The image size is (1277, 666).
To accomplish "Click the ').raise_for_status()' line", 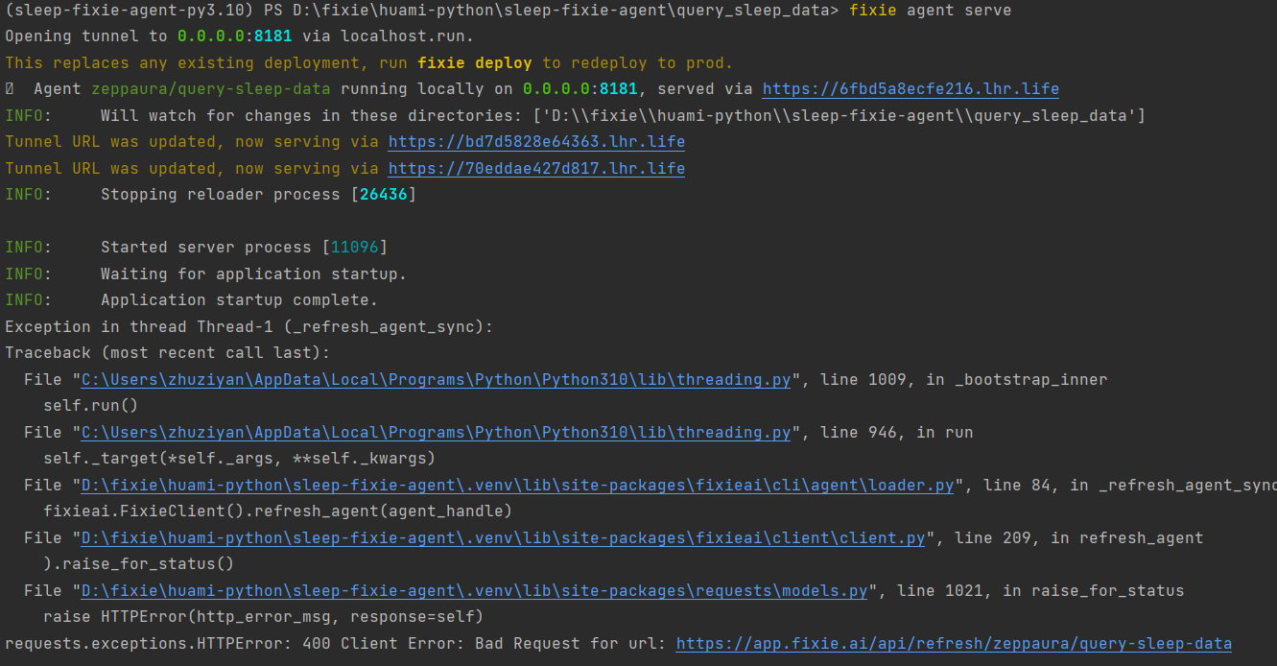I will click(x=139, y=564).
